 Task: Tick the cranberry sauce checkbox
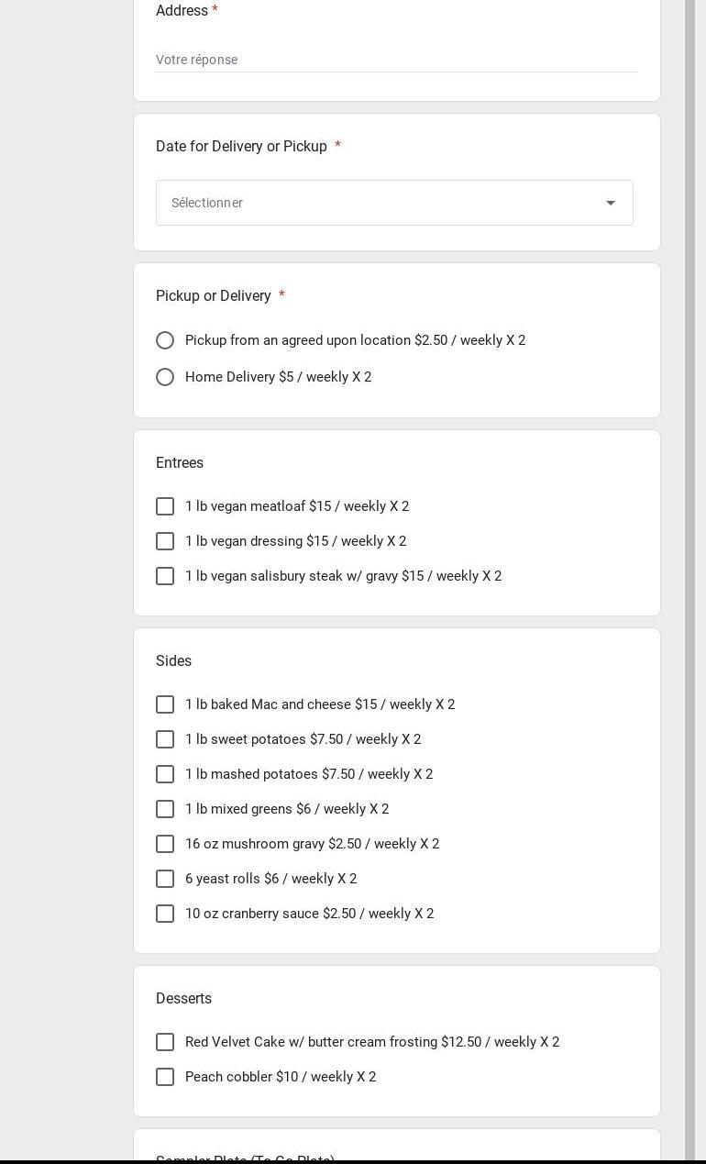[165, 914]
